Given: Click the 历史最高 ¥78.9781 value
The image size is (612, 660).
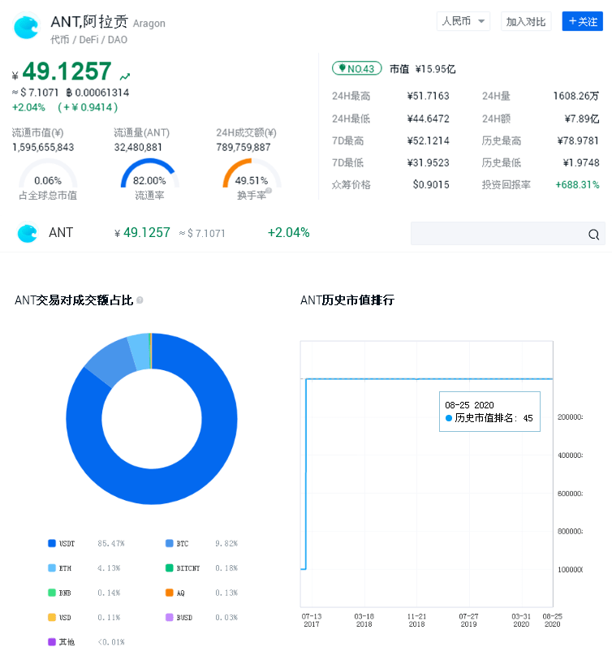Looking at the screenshot, I should pyautogui.click(x=578, y=140).
